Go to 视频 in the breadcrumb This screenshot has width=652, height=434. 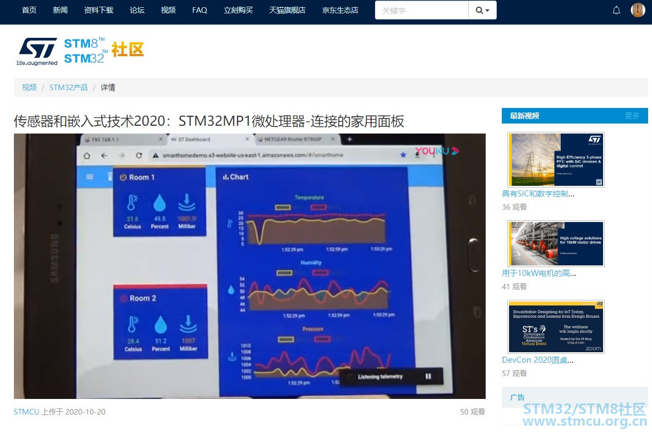[29, 87]
